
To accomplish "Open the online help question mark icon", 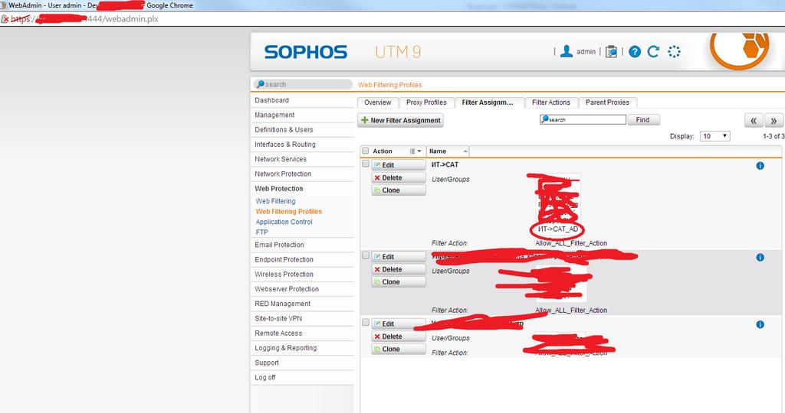I will [x=634, y=51].
